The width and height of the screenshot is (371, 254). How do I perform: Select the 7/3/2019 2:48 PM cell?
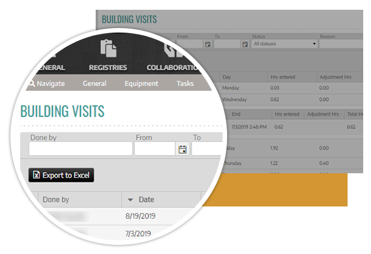249,127
